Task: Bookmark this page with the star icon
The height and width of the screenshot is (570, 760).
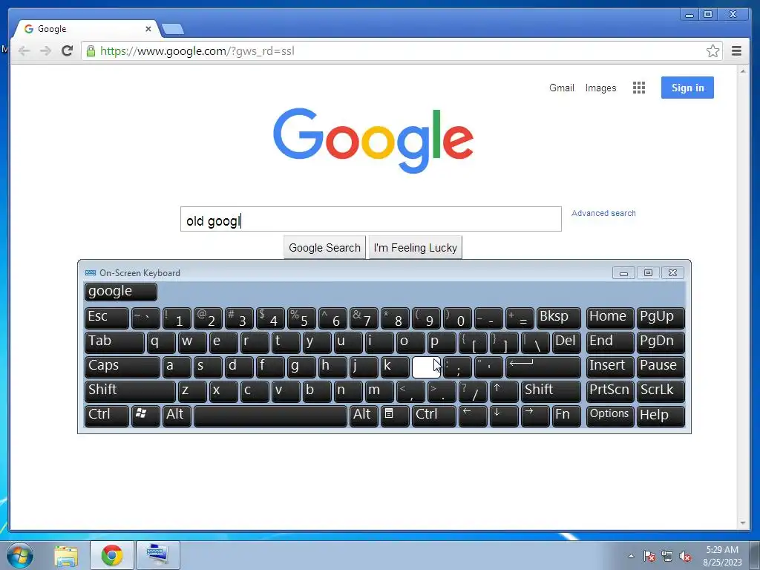Action: pos(712,51)
